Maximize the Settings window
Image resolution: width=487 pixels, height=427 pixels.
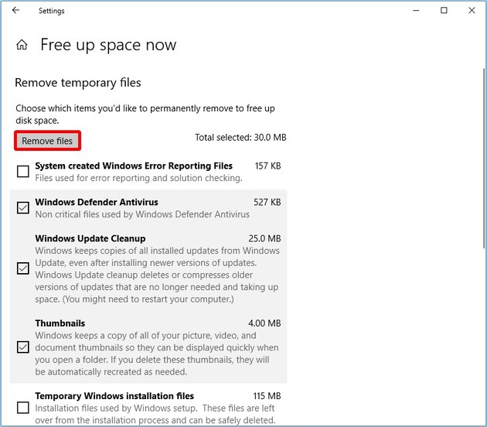point(444,11)
